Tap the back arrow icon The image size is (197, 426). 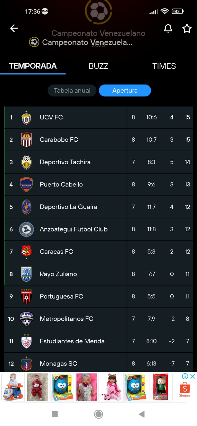(x=14, y=28)
